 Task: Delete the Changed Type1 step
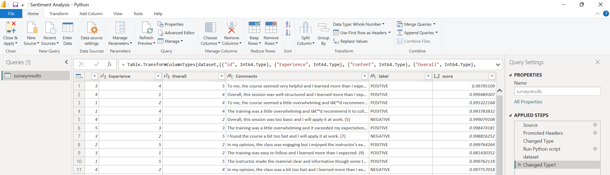tap(519, 165)
